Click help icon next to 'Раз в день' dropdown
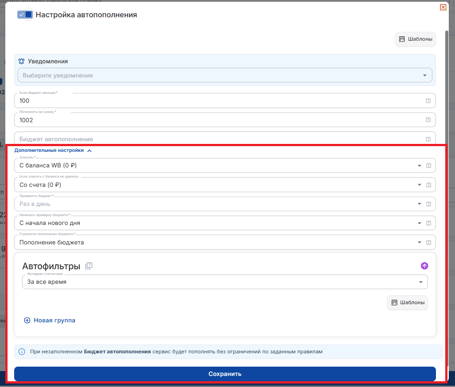The width and height of the screenshot is (455, 387). pyautogui.click(x=428, y=204)
